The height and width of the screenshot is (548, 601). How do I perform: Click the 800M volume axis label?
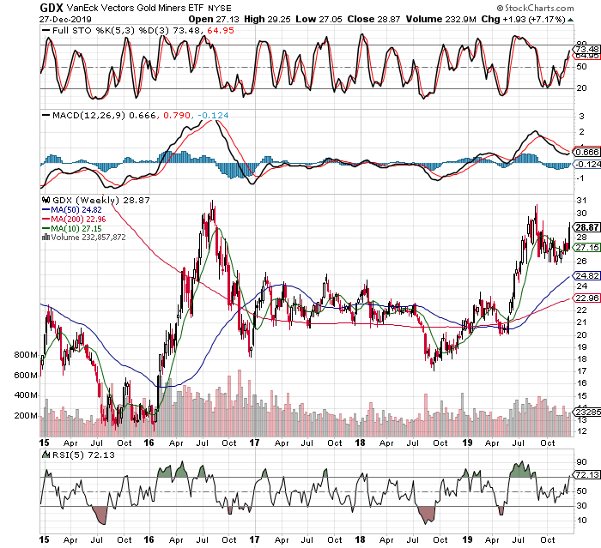[26, 354]
